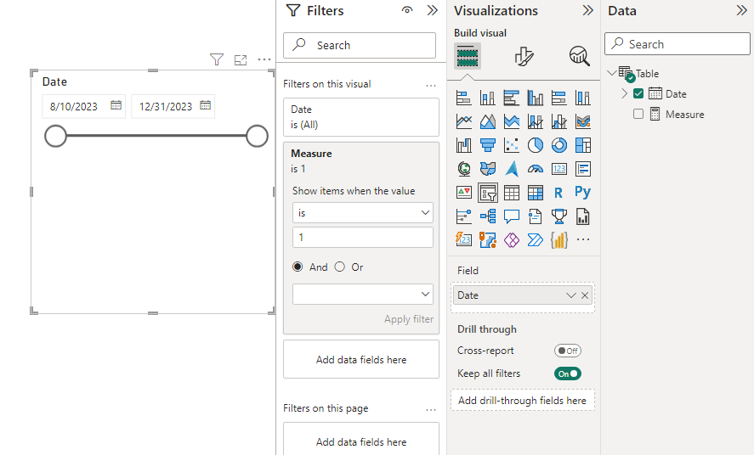Open the empty second condition dropdown
The width and height of the screenshot is (754, 455).
click(363, 295)
